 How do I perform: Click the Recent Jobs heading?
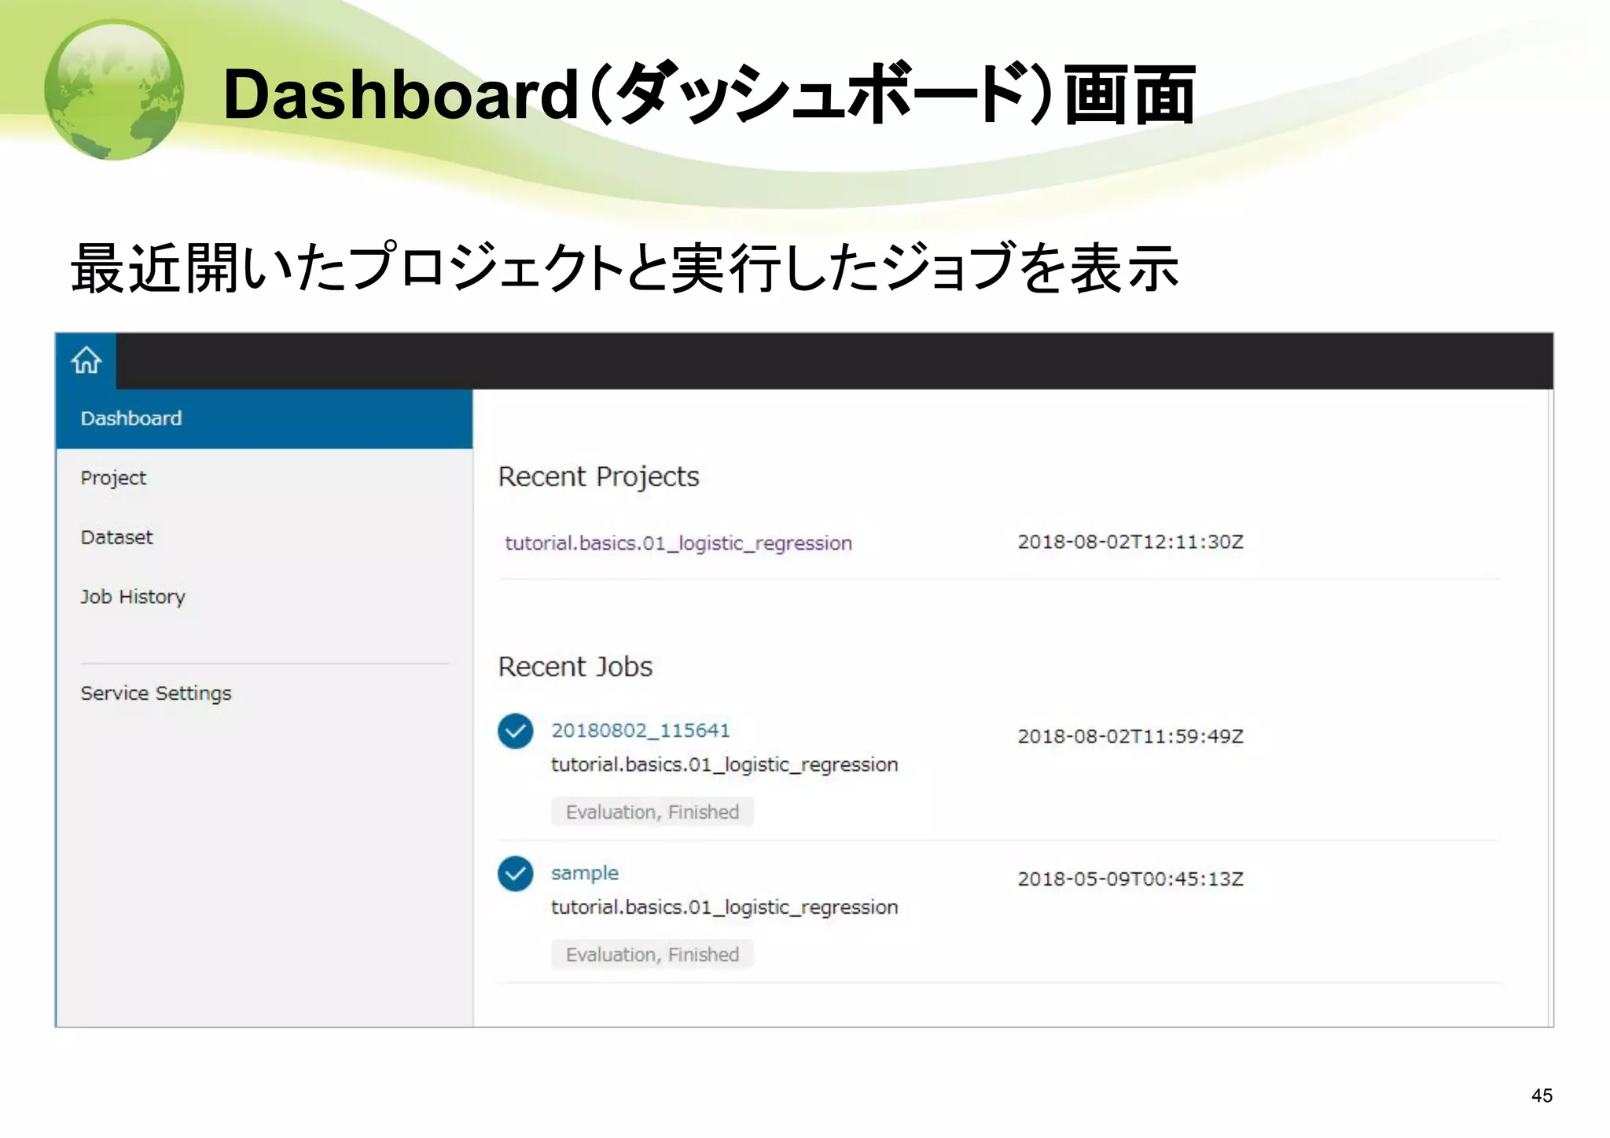pyautogui.click(x=575, y=667)
